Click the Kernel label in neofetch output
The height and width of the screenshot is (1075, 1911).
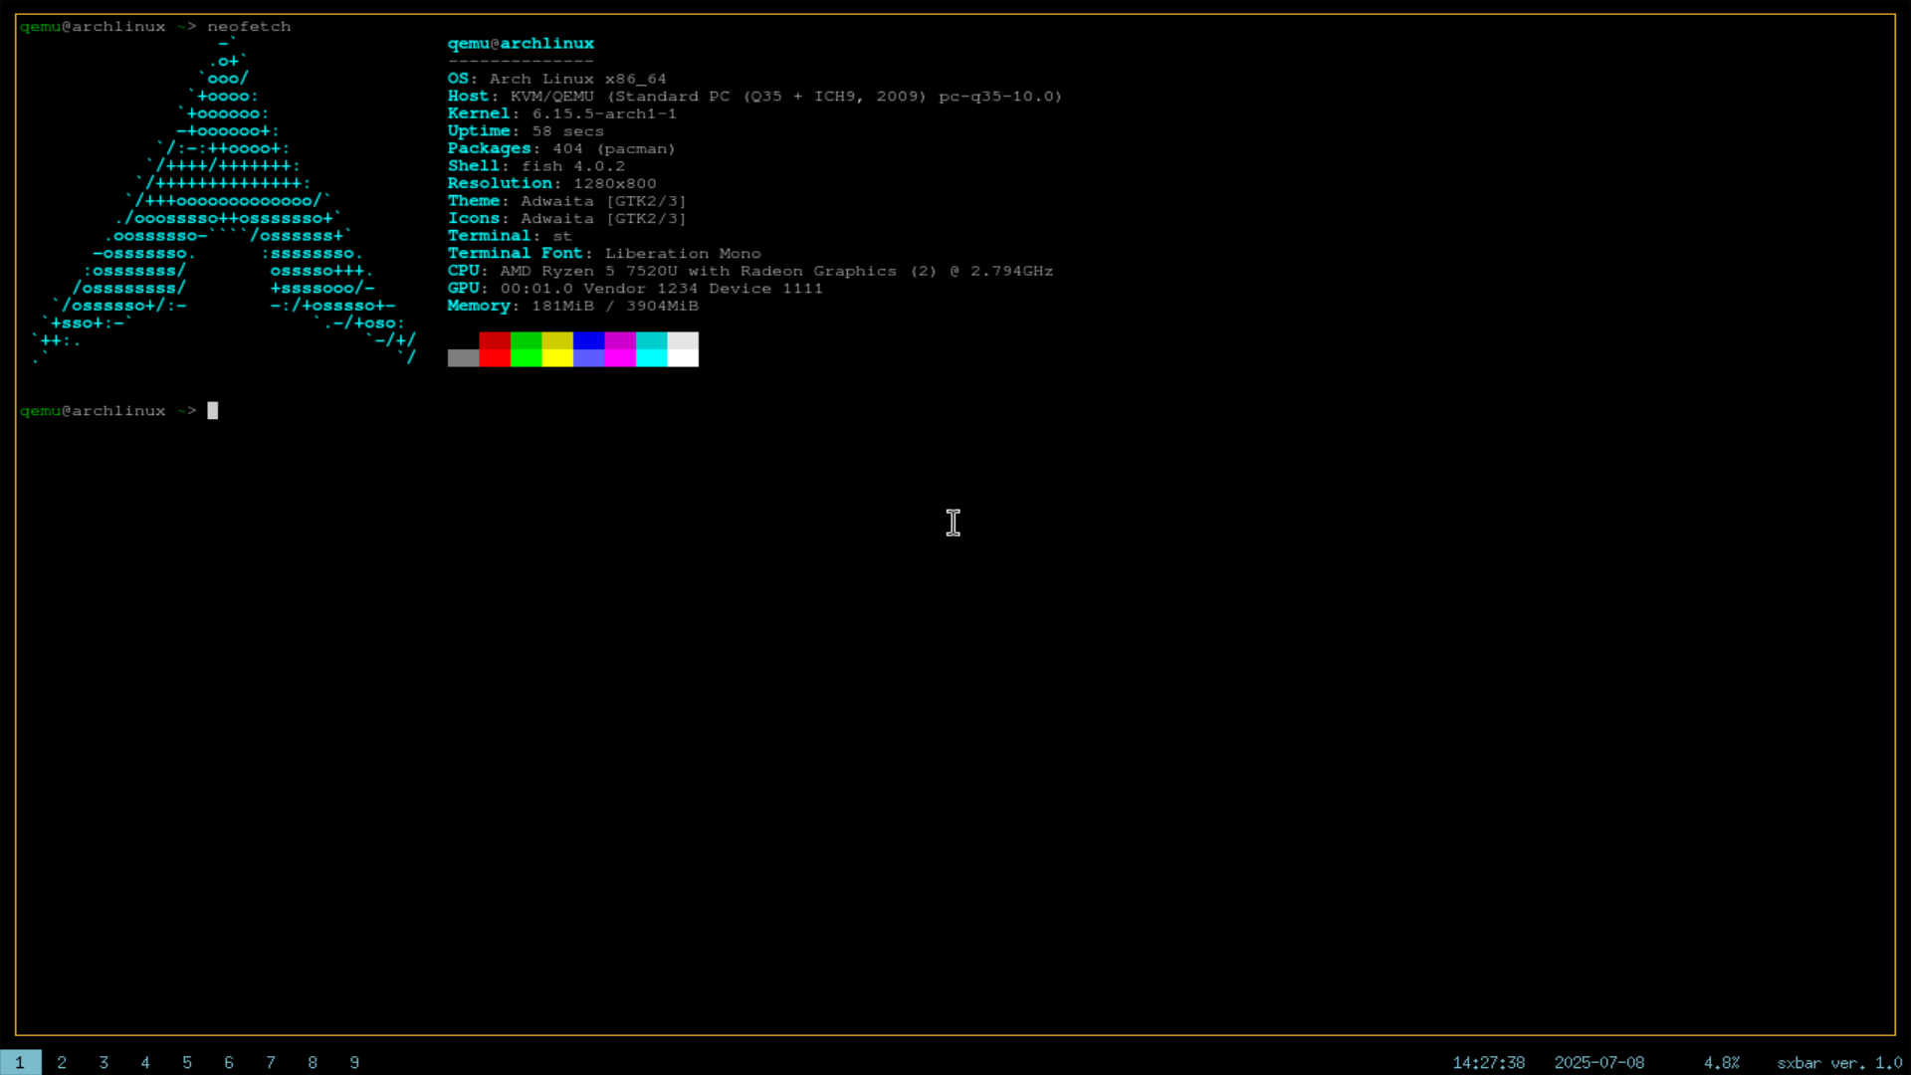(x=478, y=113)
